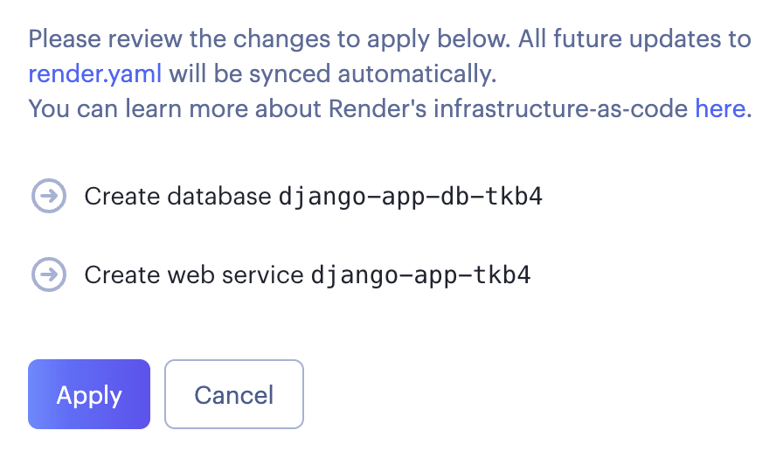Click the web service name django-app-tkb4

(x=420, y=275)
